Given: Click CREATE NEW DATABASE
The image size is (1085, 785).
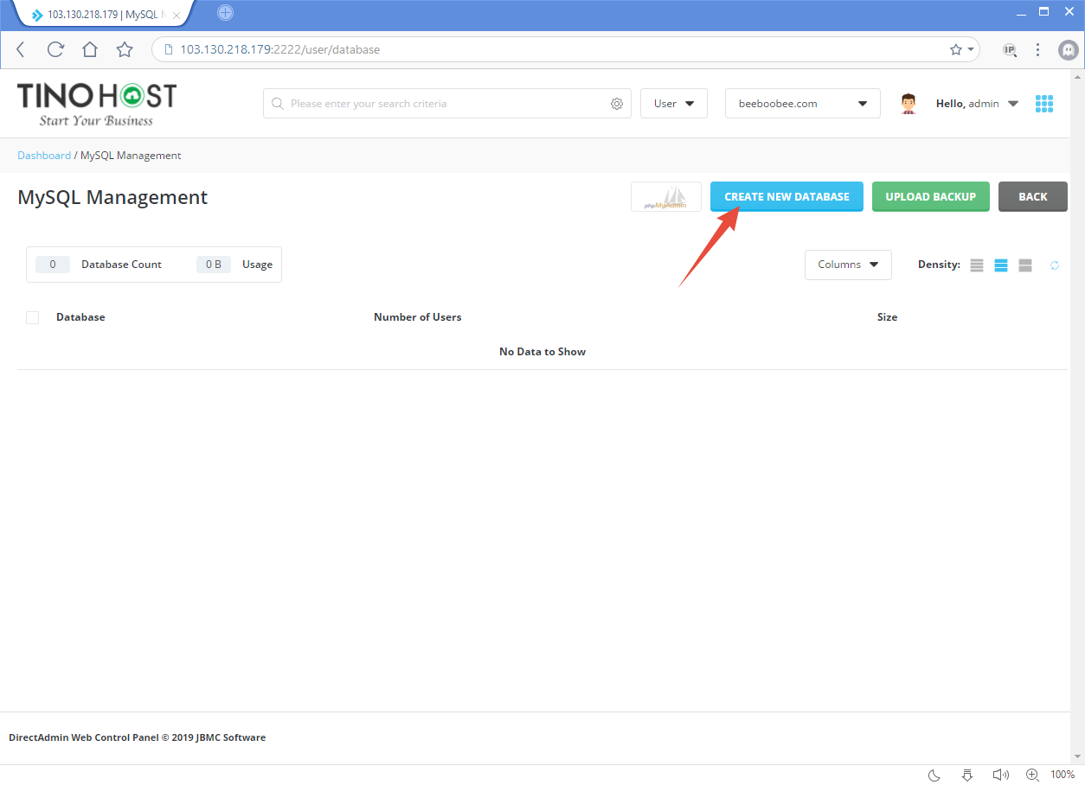Looking at the screenshot, I should 786,196.
